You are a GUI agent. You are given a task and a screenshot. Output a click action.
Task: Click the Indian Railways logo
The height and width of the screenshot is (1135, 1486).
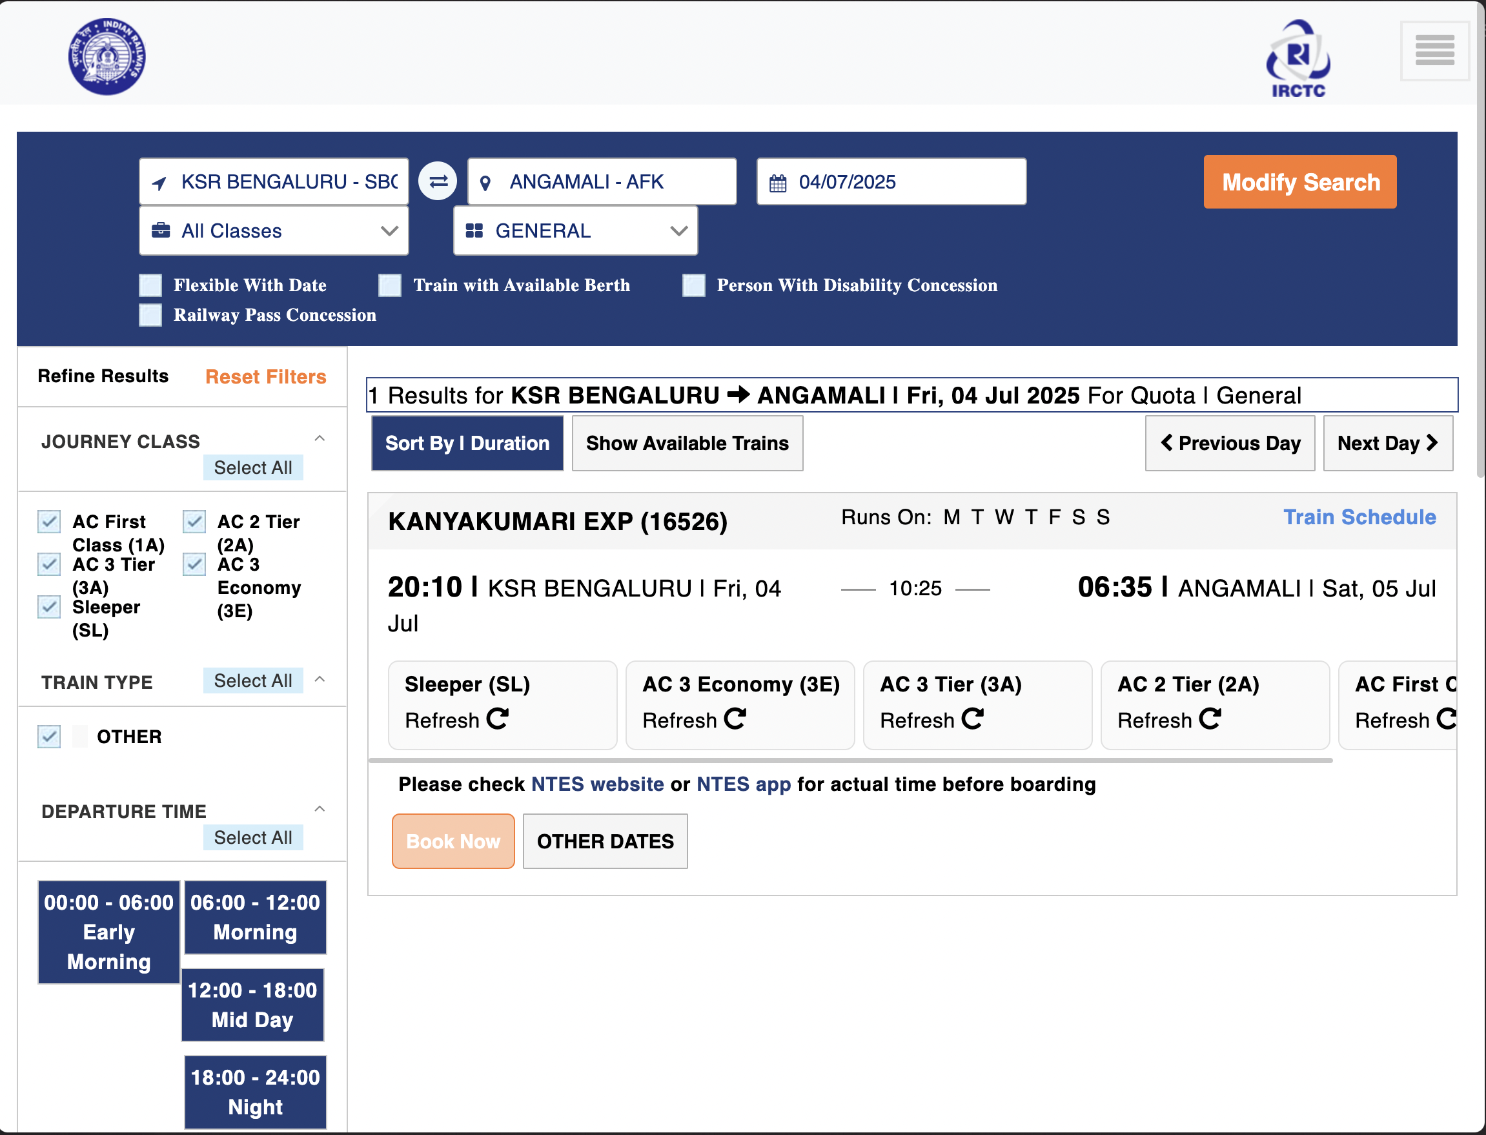pyautogui.click(x=107, y=56)
